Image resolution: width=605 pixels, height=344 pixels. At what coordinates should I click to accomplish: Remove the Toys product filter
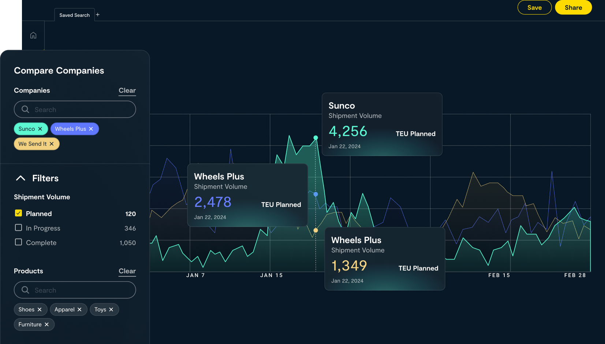[112, 309]
